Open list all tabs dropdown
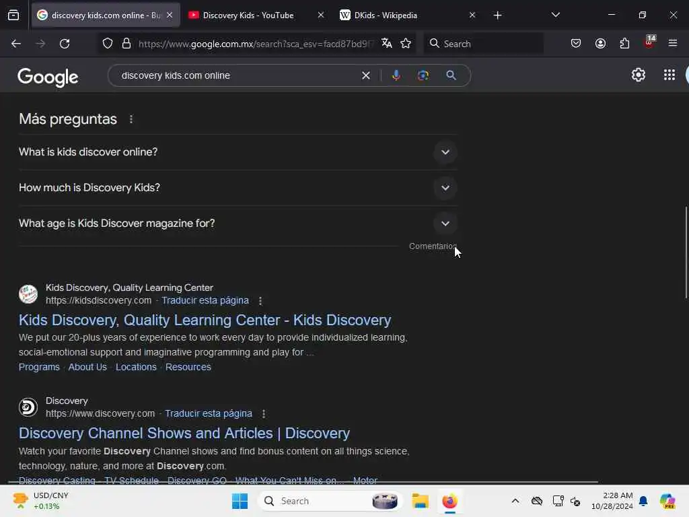Viewport: 689px width, 517px height. coord(555,15)
